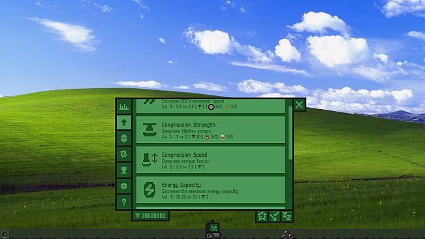The height and width of the screenshot is (239, 425).
Task: Click "Increase the maximum energy capacity" text
Action: 200,191
